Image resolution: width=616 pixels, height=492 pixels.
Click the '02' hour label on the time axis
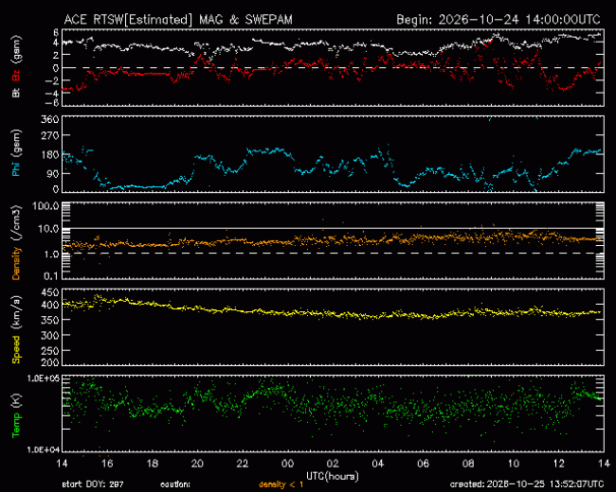coord(333,464)
